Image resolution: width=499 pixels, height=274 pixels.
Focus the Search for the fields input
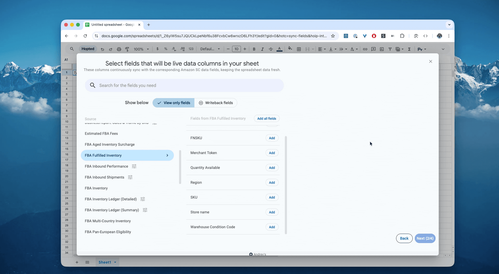click(184, 85)
